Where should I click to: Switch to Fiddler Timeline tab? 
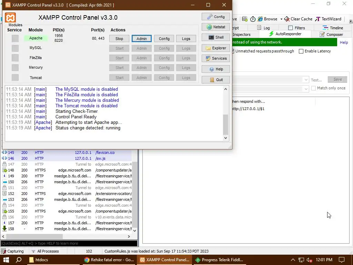(x=333, y=28)
